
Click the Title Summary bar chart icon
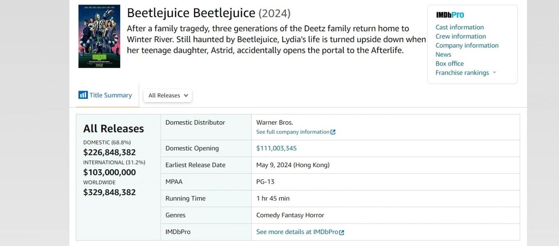[83, 95]
